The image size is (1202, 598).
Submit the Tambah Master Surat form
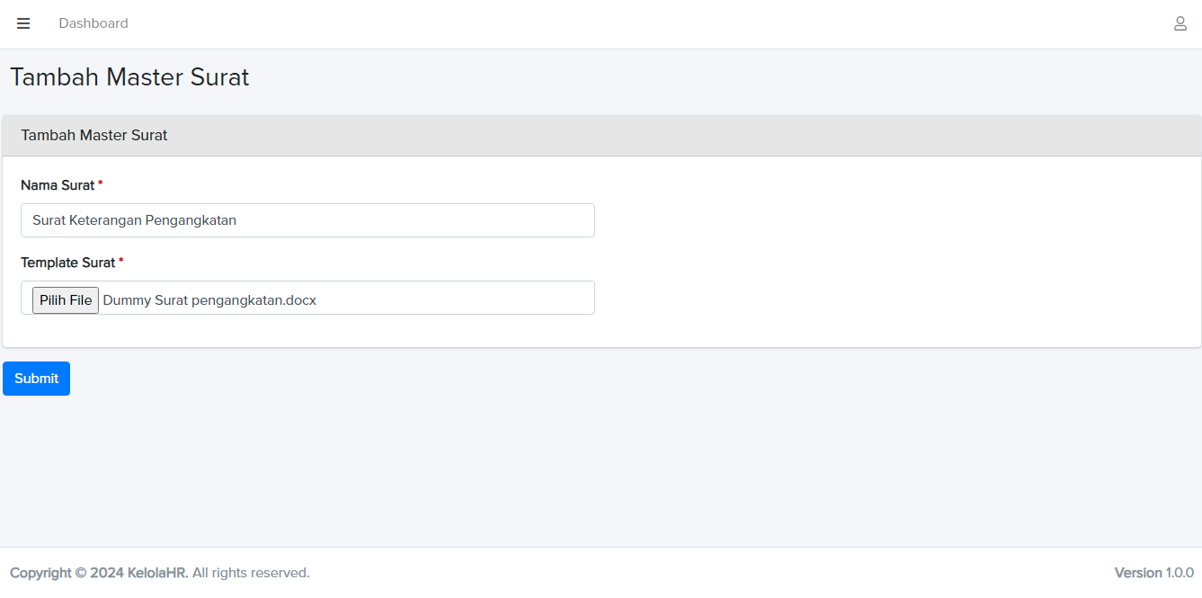click(x=36, y=379)
